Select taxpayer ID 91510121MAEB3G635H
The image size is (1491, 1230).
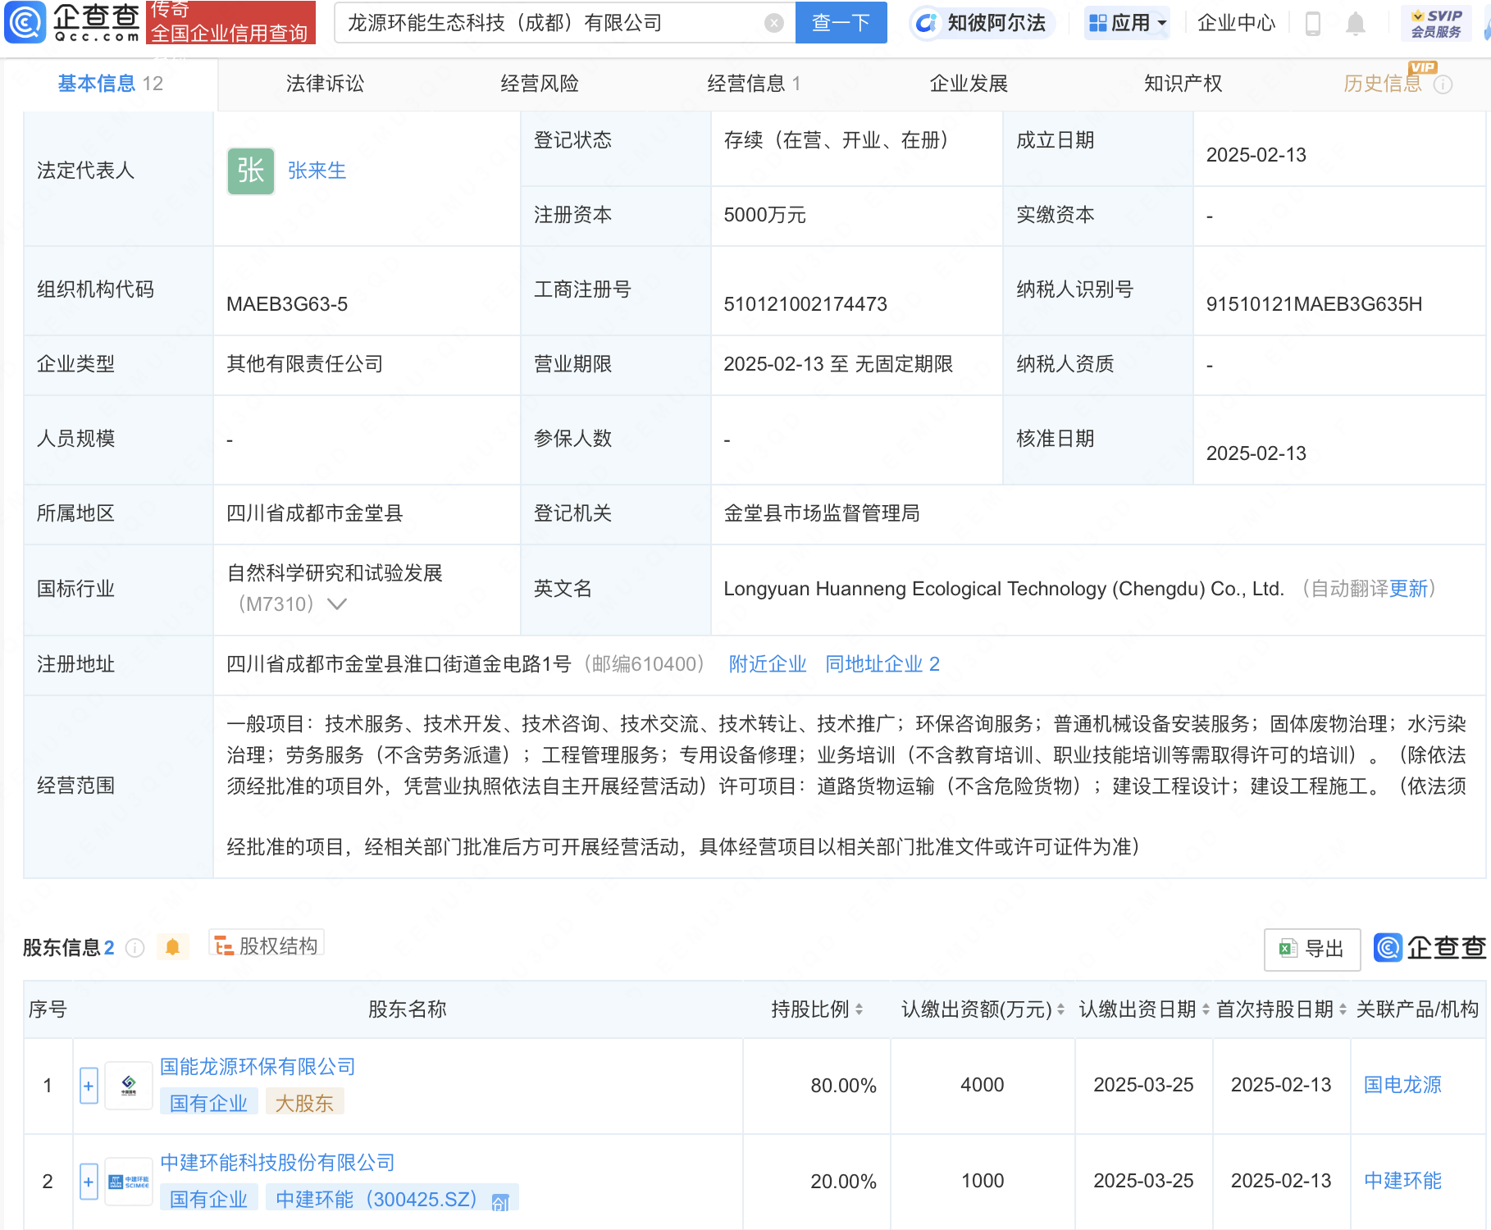point(1314,304)
